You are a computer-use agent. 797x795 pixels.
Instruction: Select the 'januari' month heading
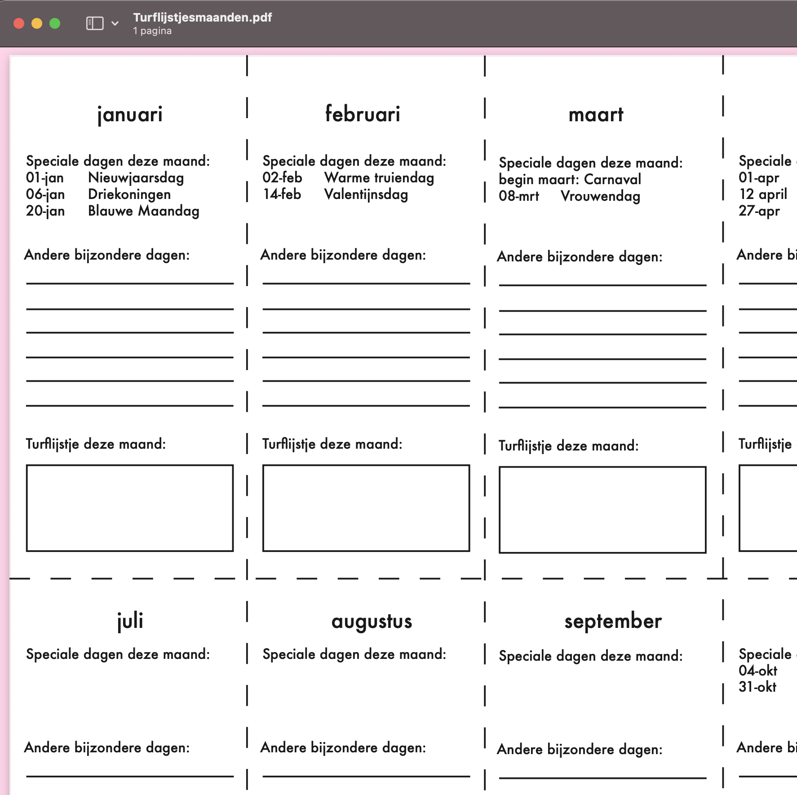point(130,115)
